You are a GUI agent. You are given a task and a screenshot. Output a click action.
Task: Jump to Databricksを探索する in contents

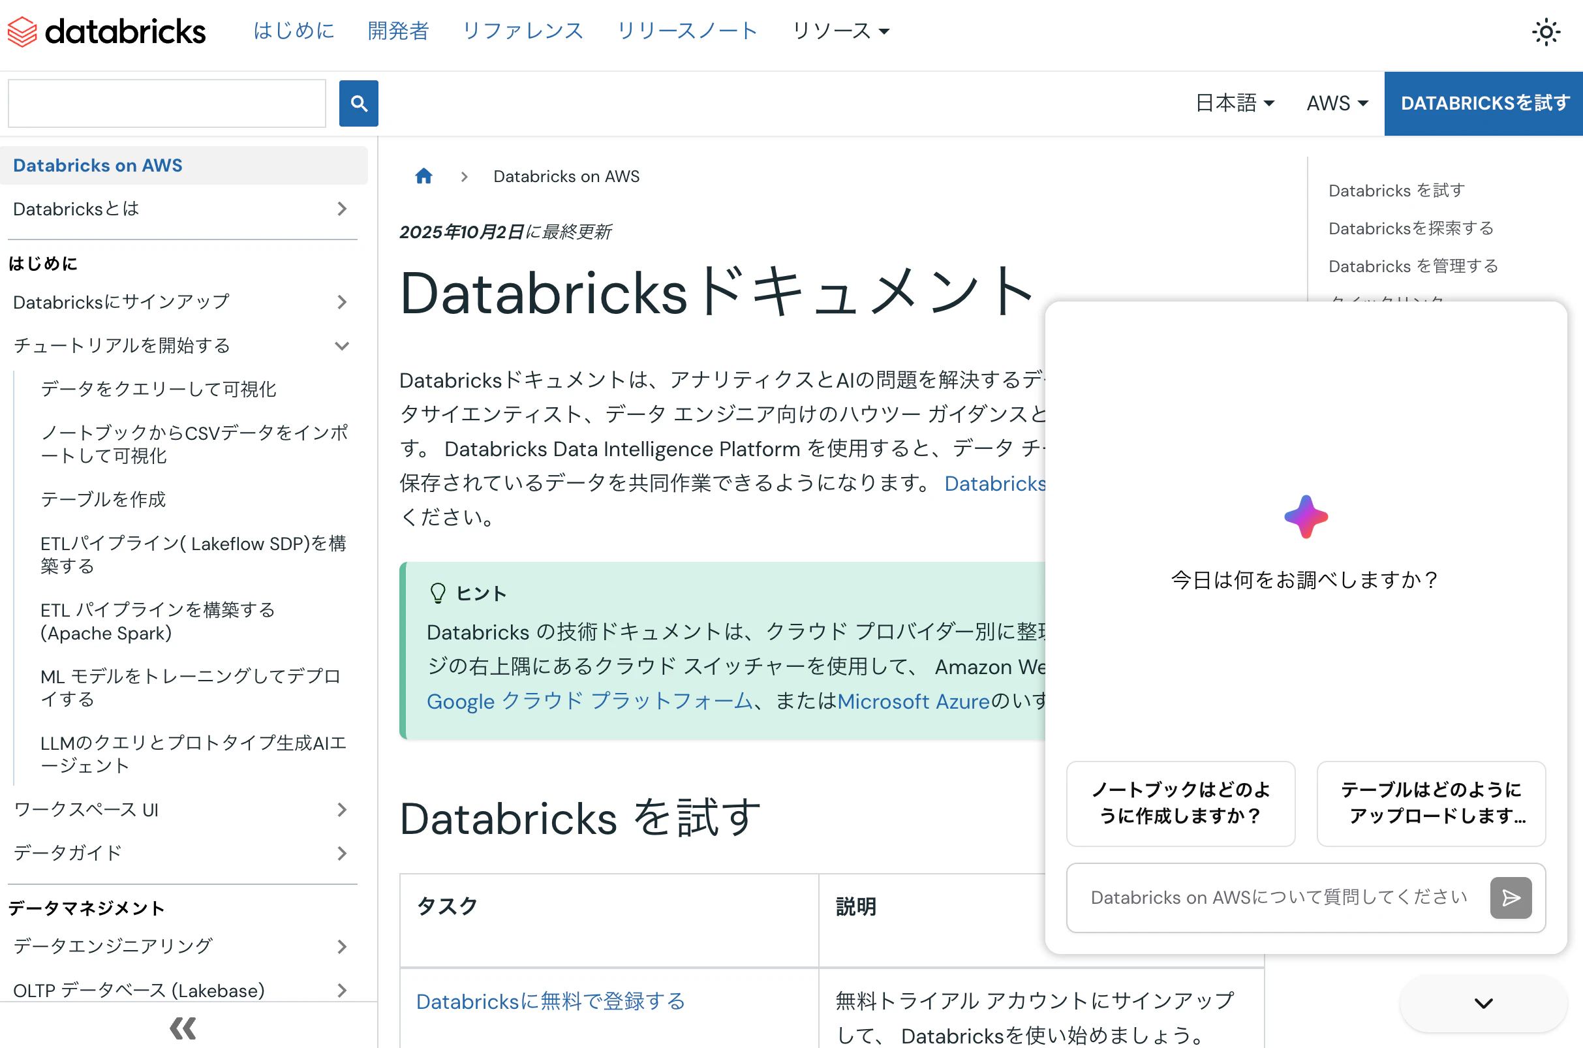click(x=1411, y=228)
